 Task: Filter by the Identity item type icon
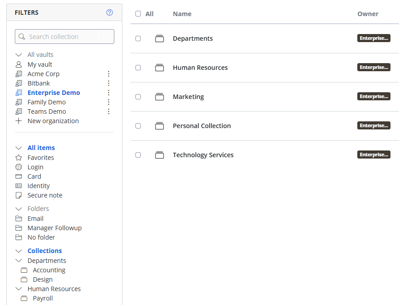pyautogui.click(x=18, y=185)
